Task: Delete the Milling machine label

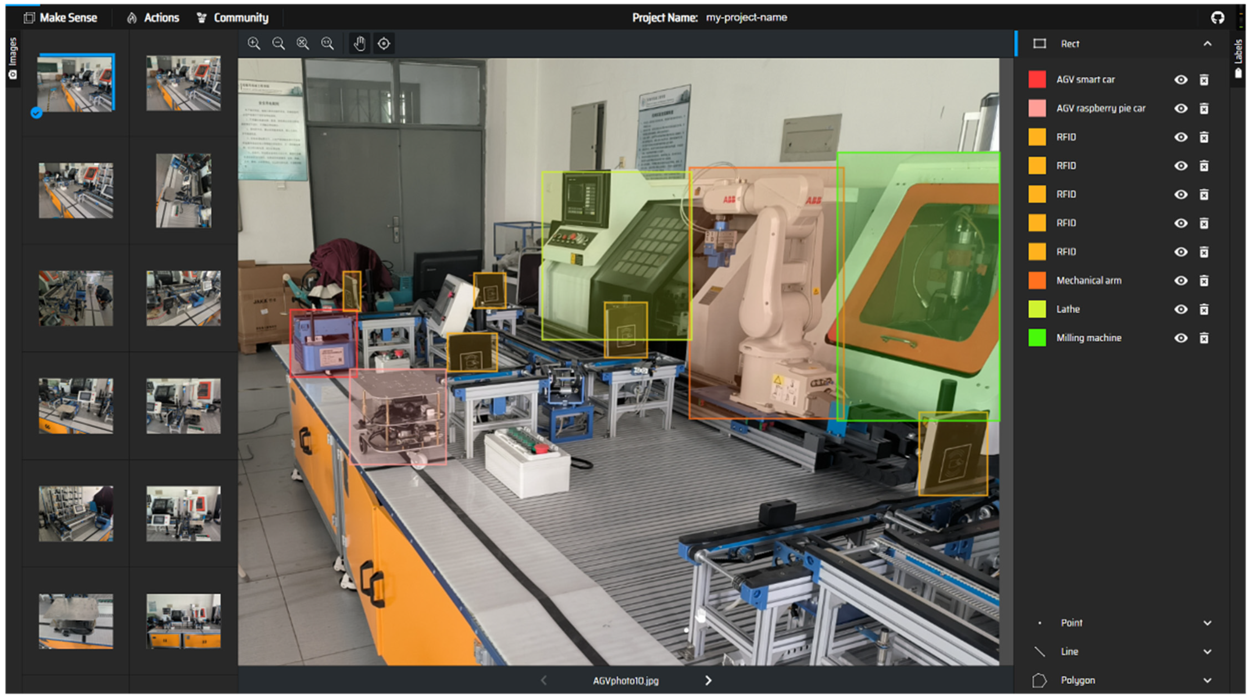Action: click(1204, 338)
